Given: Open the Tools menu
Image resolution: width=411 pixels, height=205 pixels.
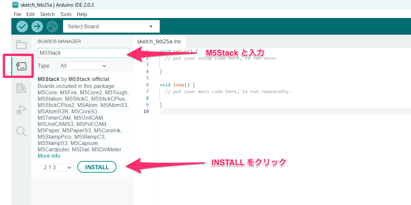Looking at the screenshot, I should pyautogui.click(x=66, y=14).
